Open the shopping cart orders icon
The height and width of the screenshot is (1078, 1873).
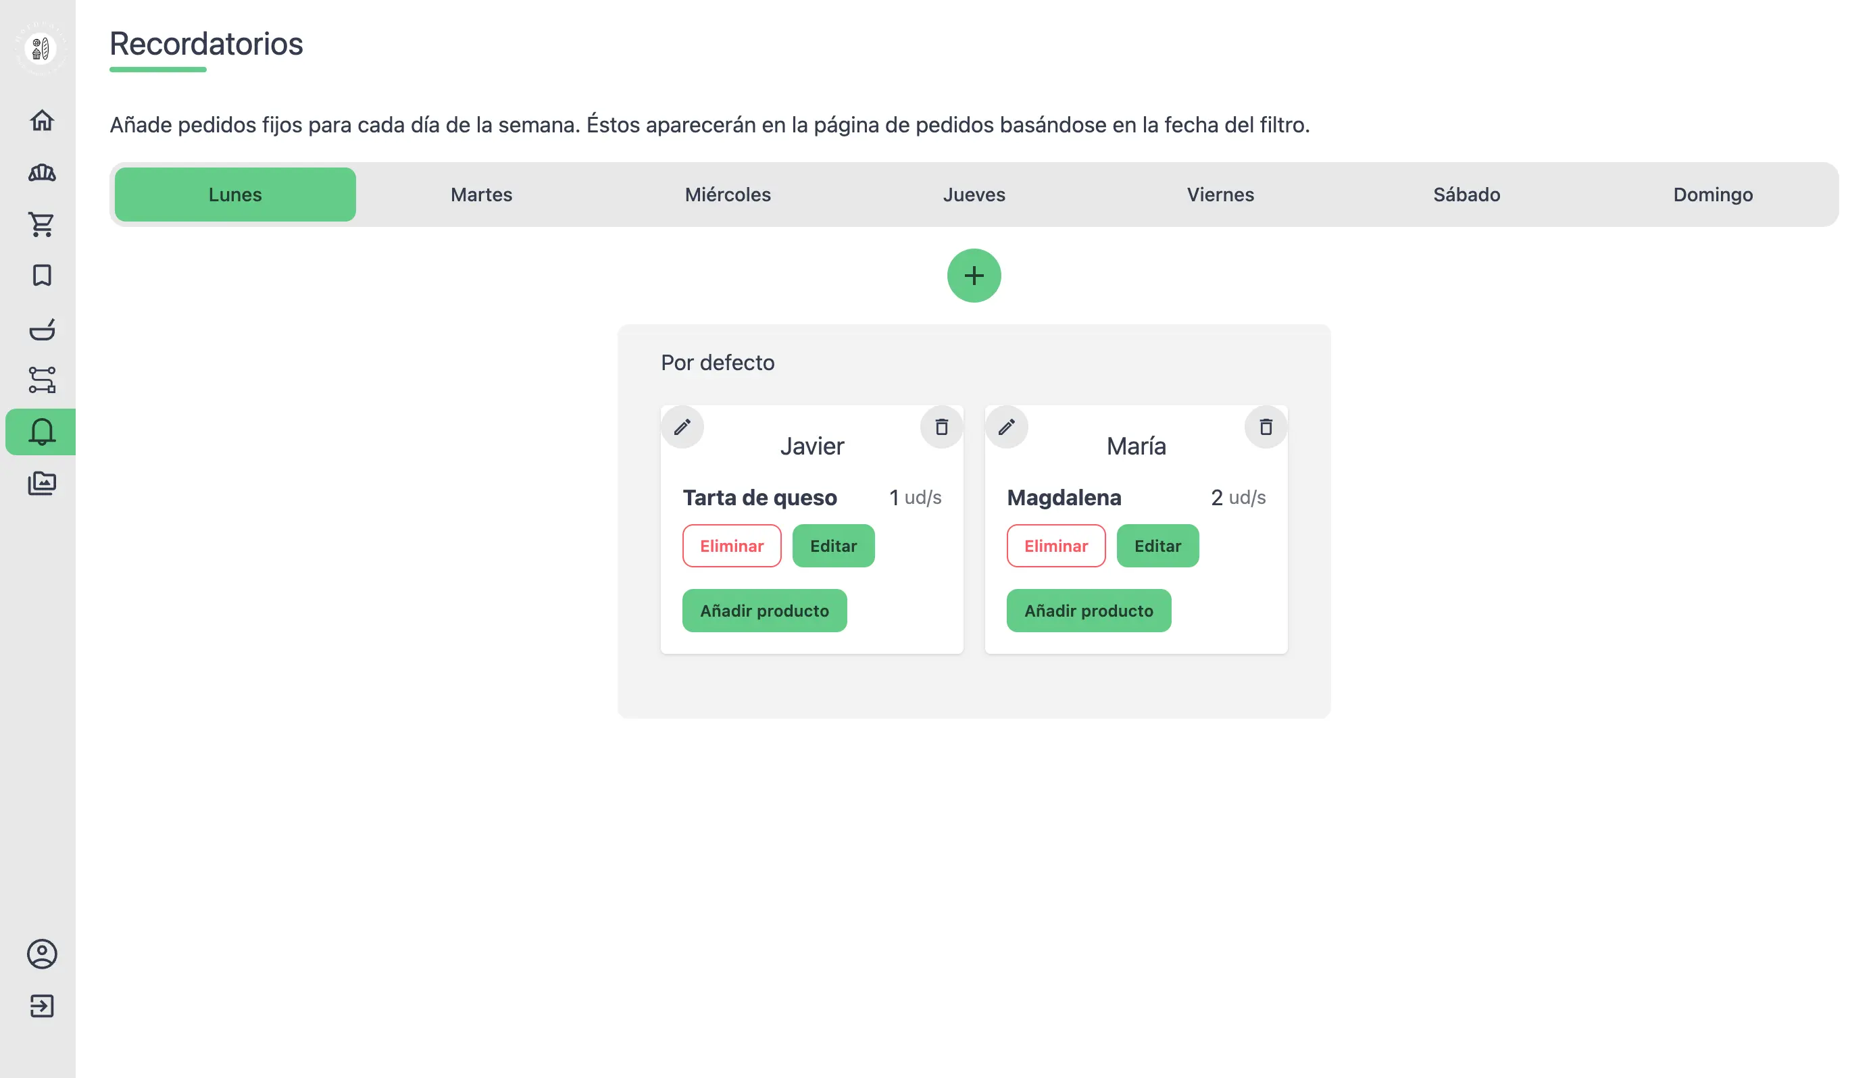coord(41,224)
